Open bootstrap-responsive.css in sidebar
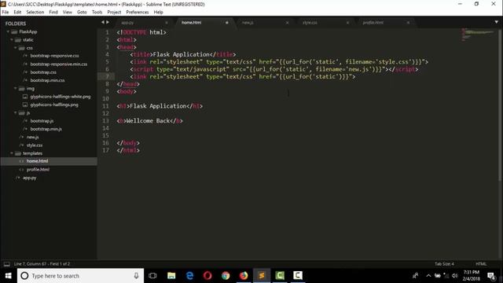 click(54, 56)
